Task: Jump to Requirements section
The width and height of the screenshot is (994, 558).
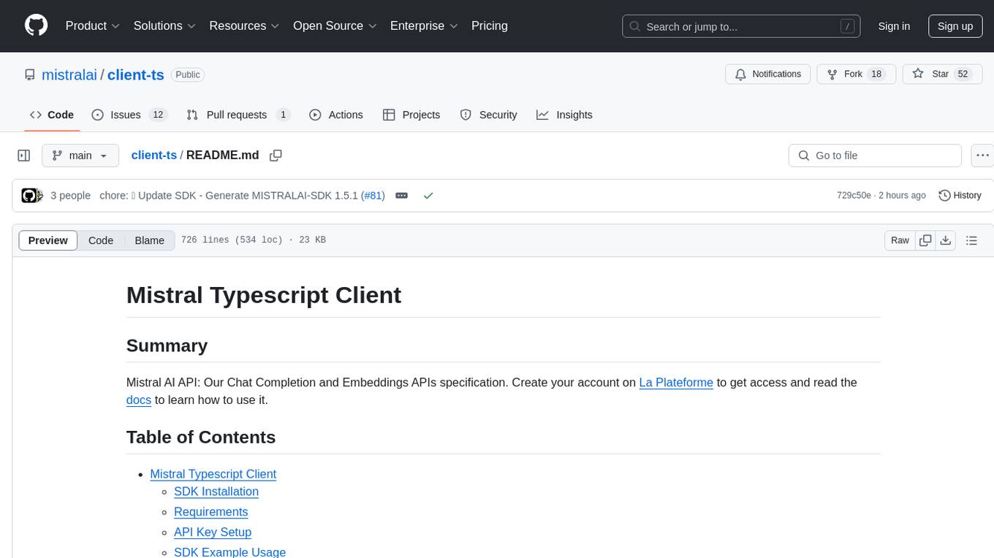Action: [x=211, y=512]
